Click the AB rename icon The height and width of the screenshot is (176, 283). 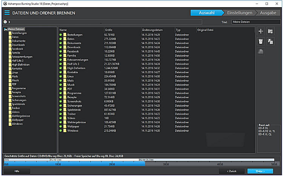tap(270, 42)
